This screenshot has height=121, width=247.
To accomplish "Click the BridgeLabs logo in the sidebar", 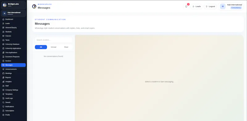I will point(5,5).
